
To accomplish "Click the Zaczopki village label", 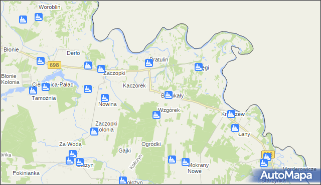I will 114,73.
